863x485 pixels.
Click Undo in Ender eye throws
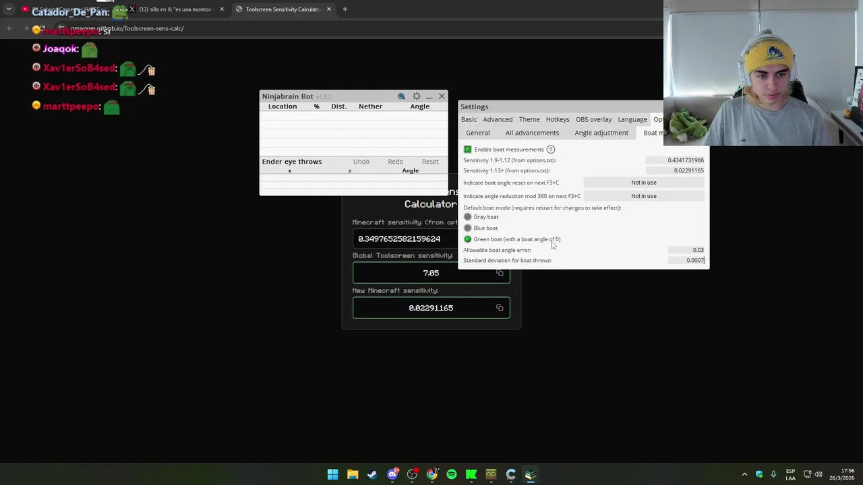point(361,162)
